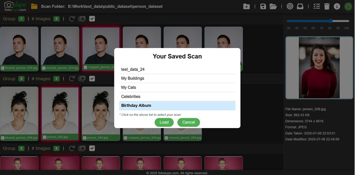Screen dimensions: 355x175
Task: Click the inbox tray icon in toolbar
Action: pos(300,6)
